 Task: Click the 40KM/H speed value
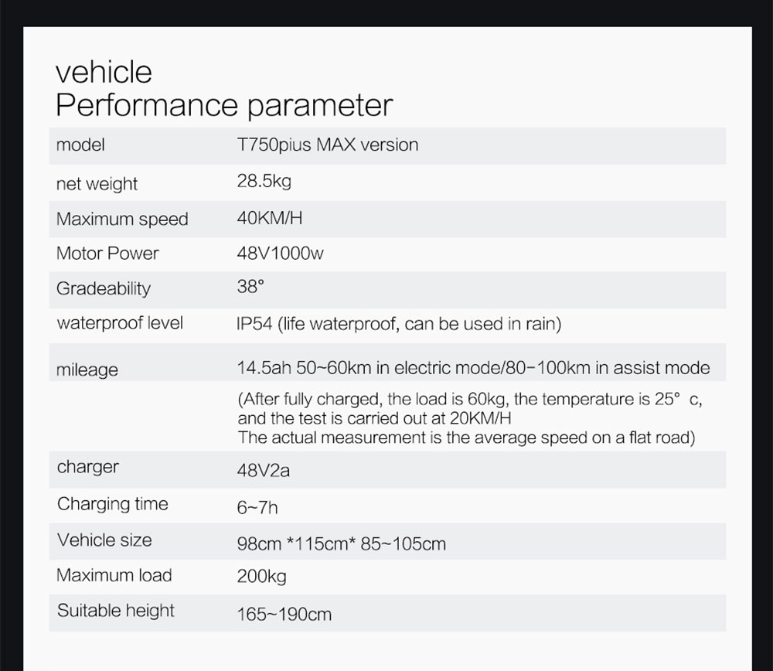point(269,218)
